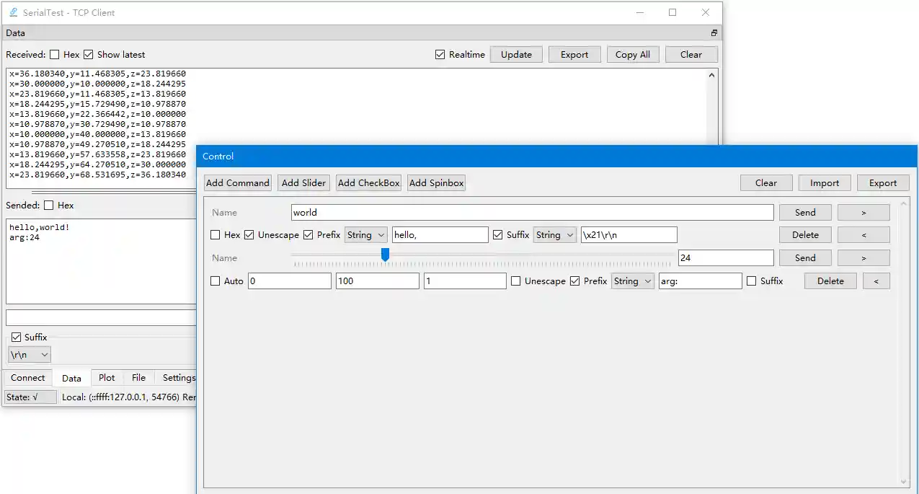
Task: Click the '>' button in slider row
Action: pyautogui.click(x=863, y=258)
